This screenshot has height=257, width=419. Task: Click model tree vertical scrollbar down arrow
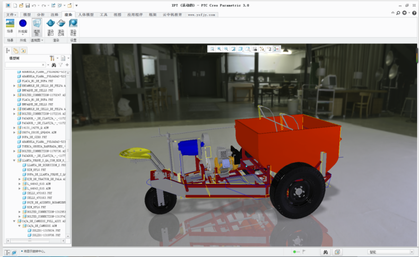[68, 236]
